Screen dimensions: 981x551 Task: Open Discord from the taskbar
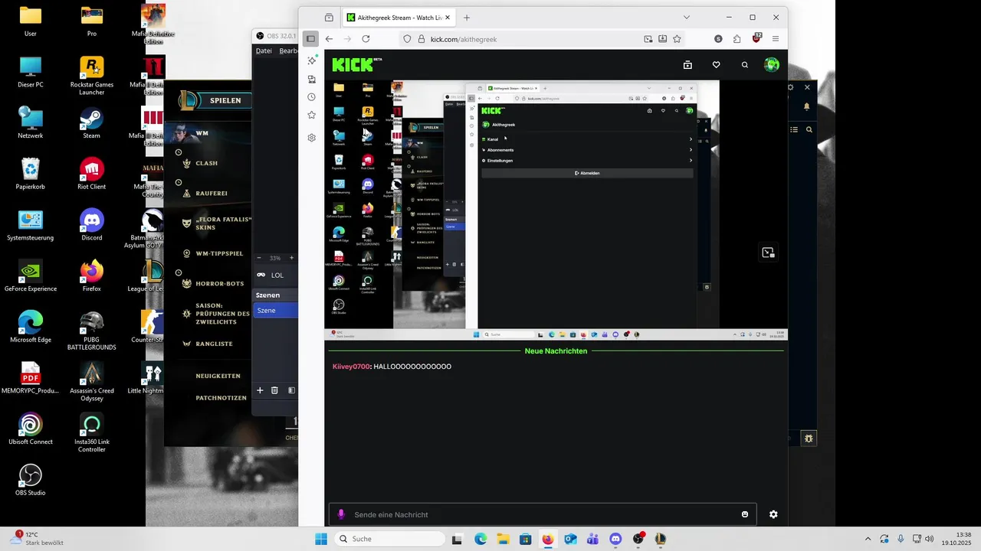[x=615, y=539]
